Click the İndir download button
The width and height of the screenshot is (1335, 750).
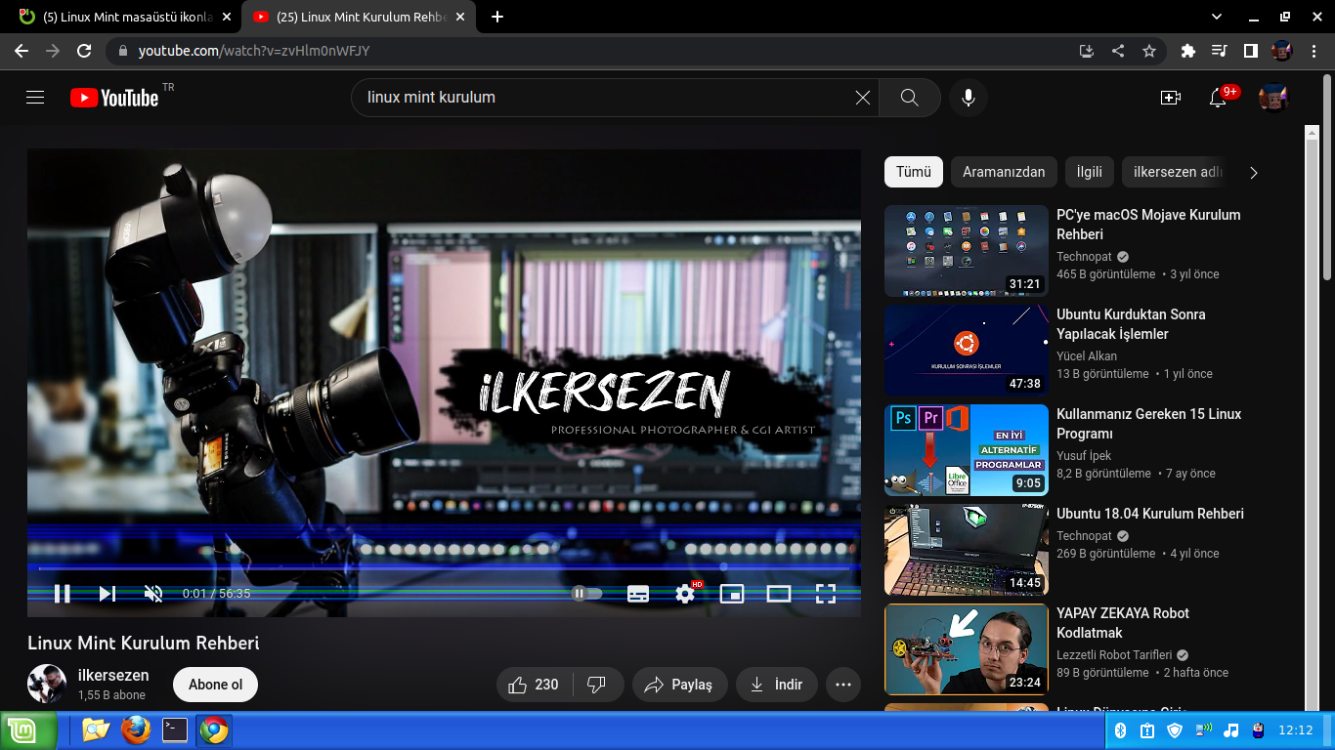777,685
